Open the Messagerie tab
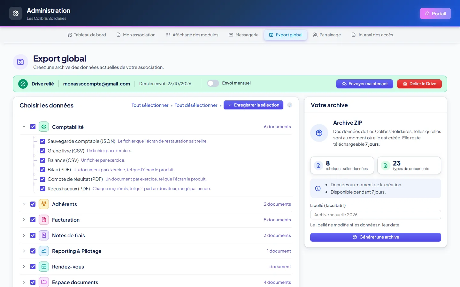The image size is (460, 287). point(244,35)
